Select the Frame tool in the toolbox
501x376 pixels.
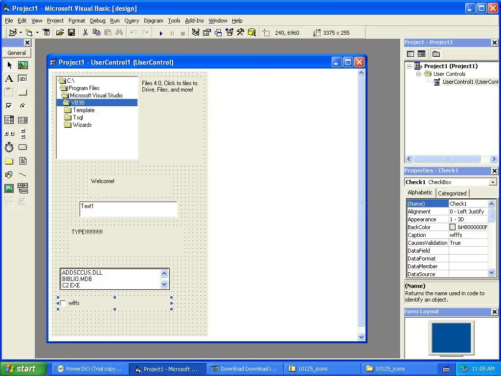(9, 93)
